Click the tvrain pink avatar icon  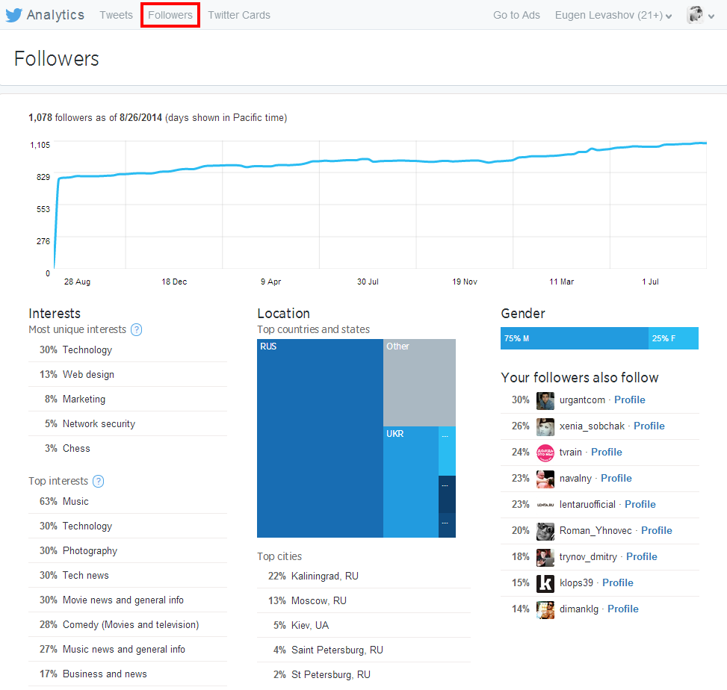pos(545,453)
